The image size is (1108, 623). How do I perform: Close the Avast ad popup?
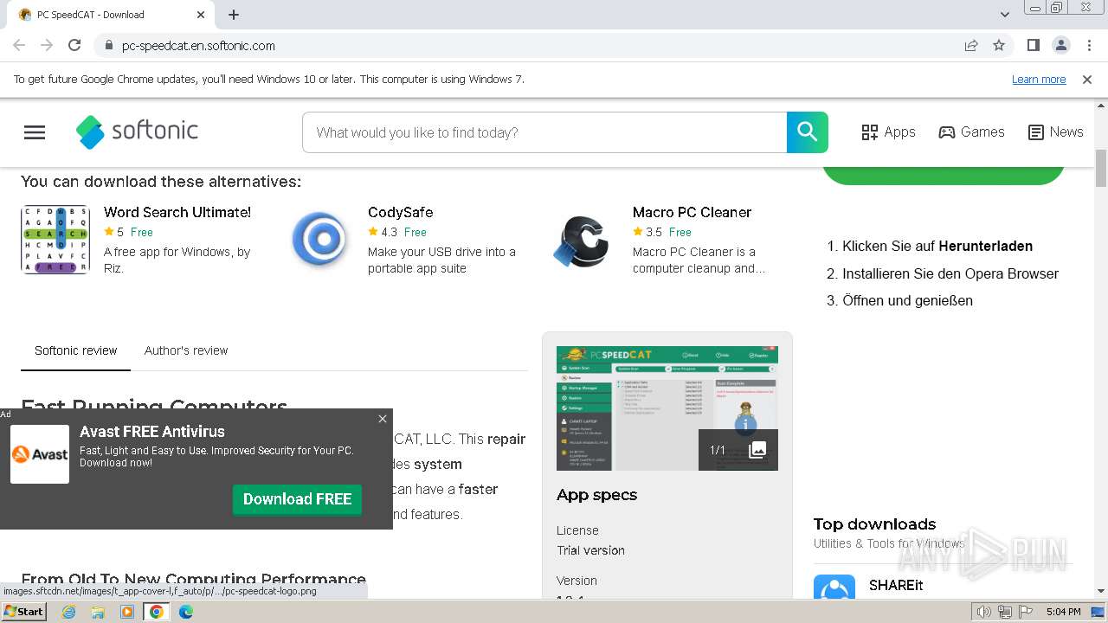383,419
